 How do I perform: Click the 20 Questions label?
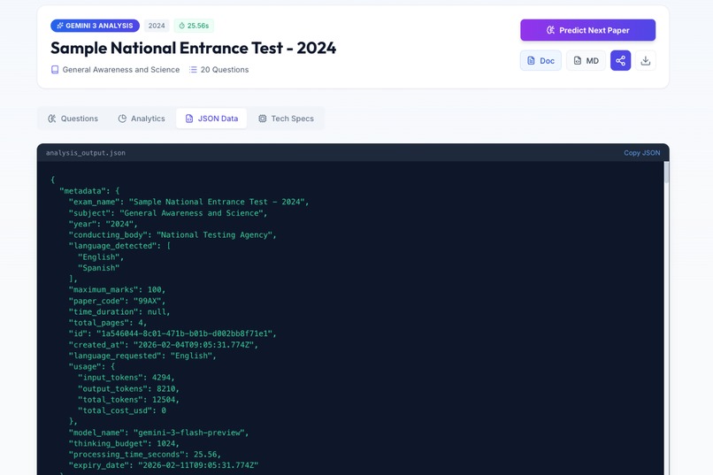(x=225, y=70)
